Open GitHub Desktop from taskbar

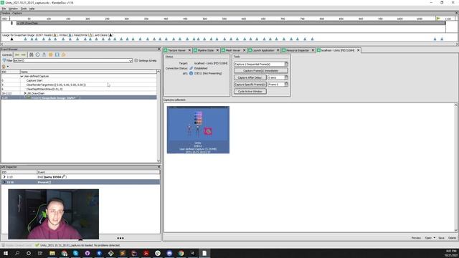pos(87,253)
